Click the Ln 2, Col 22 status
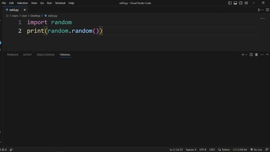The image size is (270, 152). click(176, 149)
